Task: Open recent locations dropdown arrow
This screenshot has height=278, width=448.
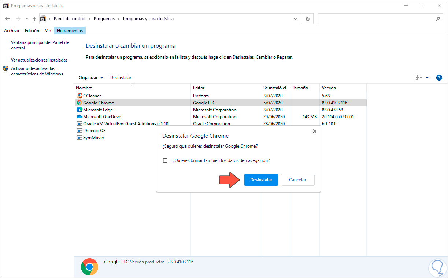Action: pos(27,19)
